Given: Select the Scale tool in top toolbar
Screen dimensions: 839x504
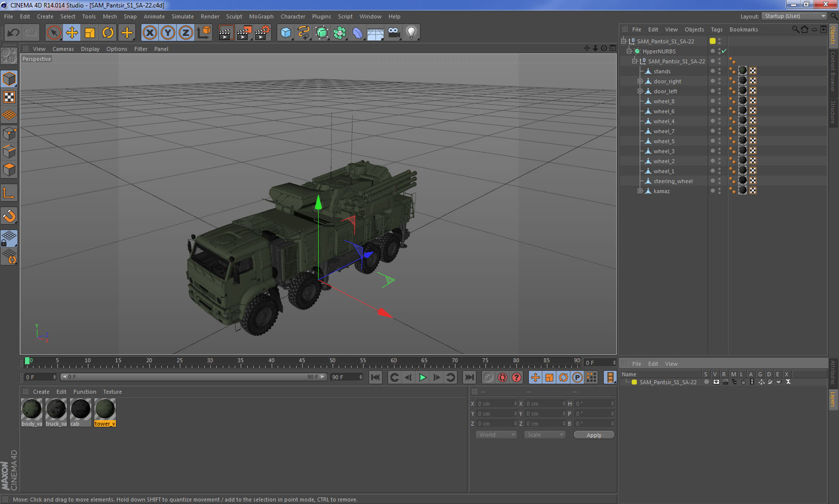Looking at the screenshot, I should click(90, 33).
